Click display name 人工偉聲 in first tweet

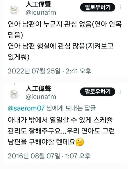pos(38,4)
